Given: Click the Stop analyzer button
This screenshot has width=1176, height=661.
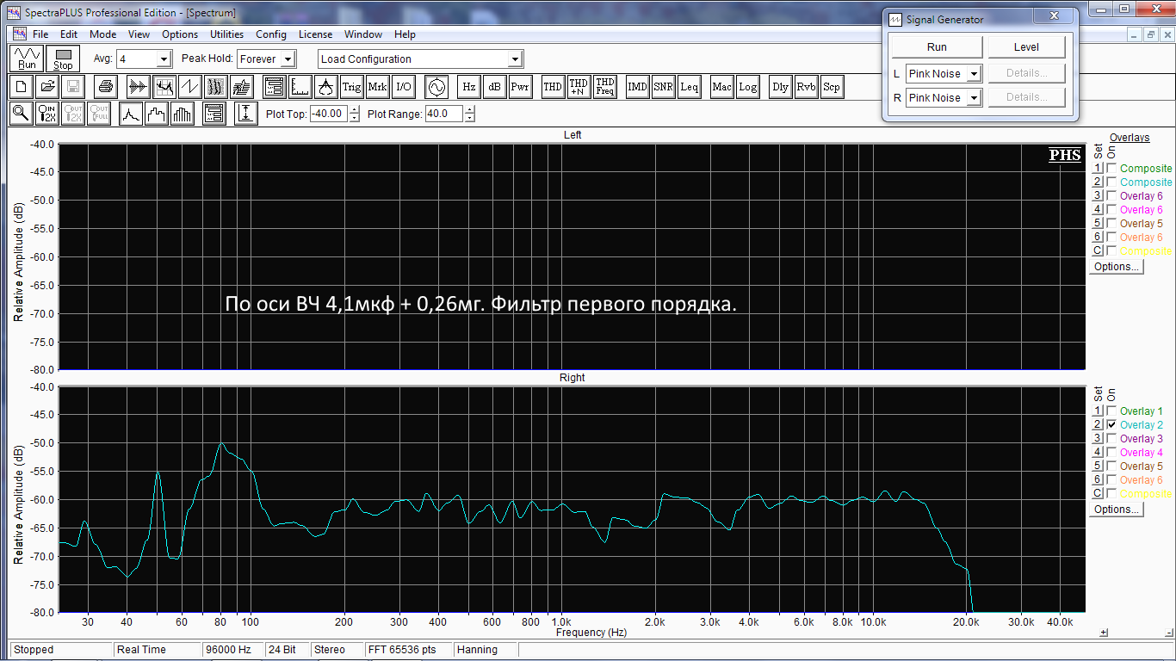Looking at the screenshot, I should coord(63,59).
